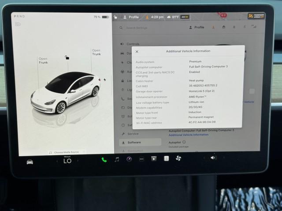
Task: Open Profile in the top status bar
Action: tap(131, 17)
